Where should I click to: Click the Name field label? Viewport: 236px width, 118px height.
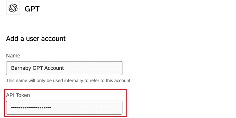pos(13,56)
